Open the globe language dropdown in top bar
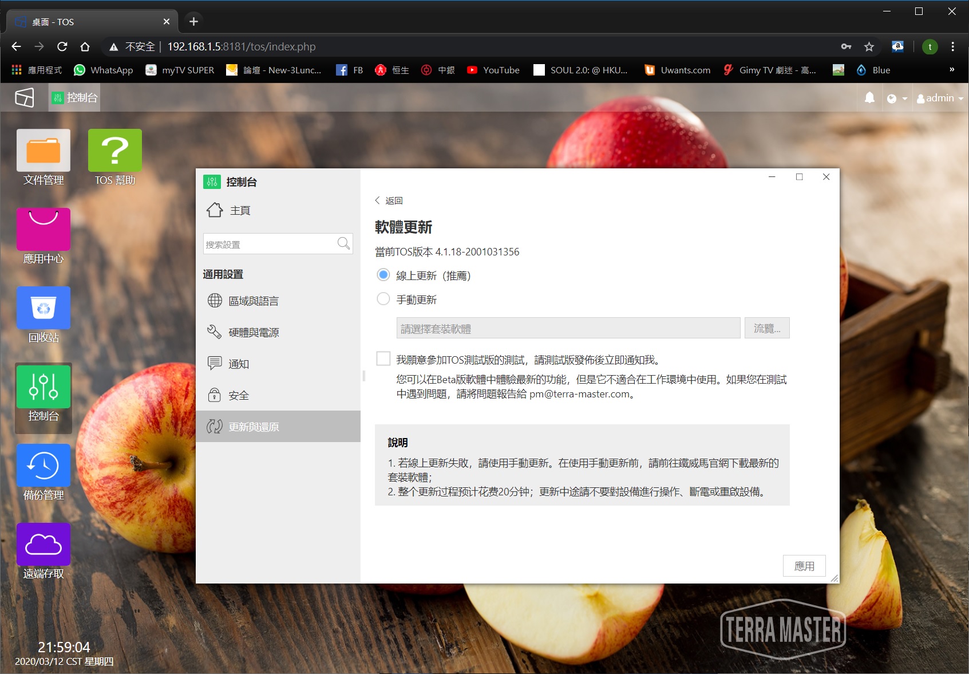The height and width of the screenshot is (674, 969). (896, 98)
